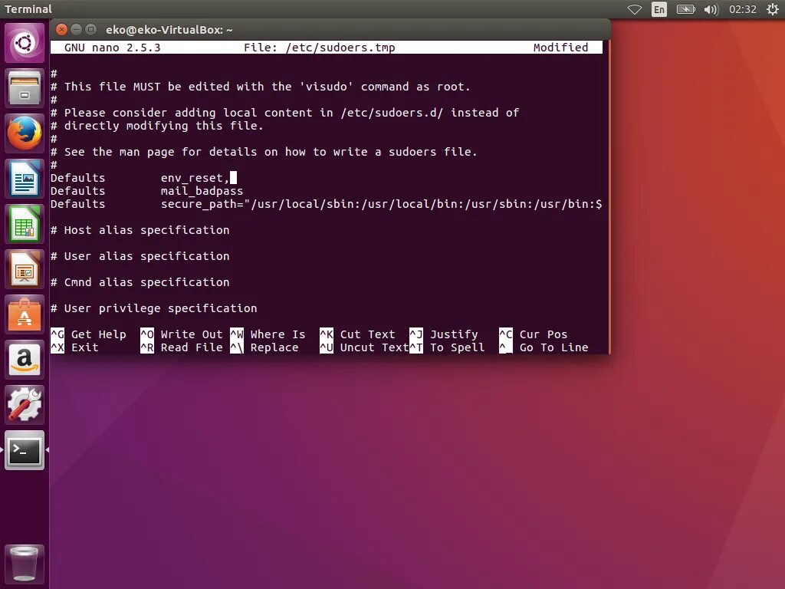Click '# Host alias specification' comment
The image size is (785, 589).
[x=140, y=230]
